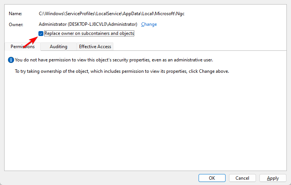Switch to the Permissions tab
This screenshot has width=291, height=185.
click(22, 47)
